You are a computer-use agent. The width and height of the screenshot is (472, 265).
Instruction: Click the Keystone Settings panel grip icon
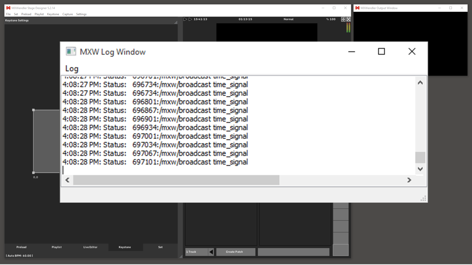pyautogui.click(x=176, y=22)
